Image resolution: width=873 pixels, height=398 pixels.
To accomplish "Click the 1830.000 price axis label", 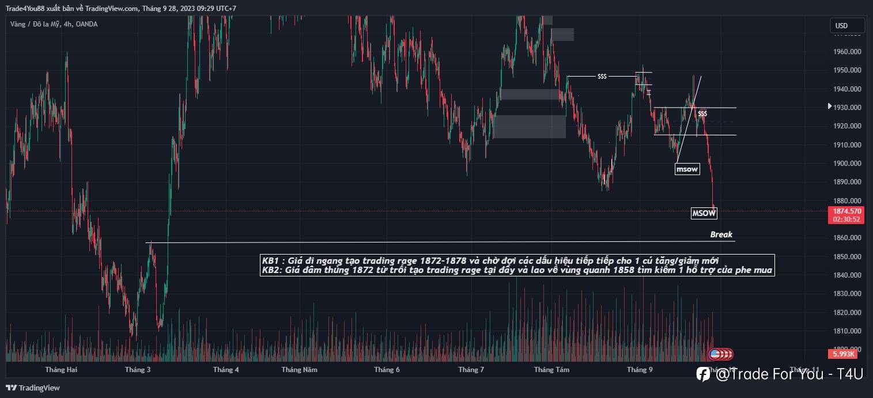I will [x=846, y=294].
